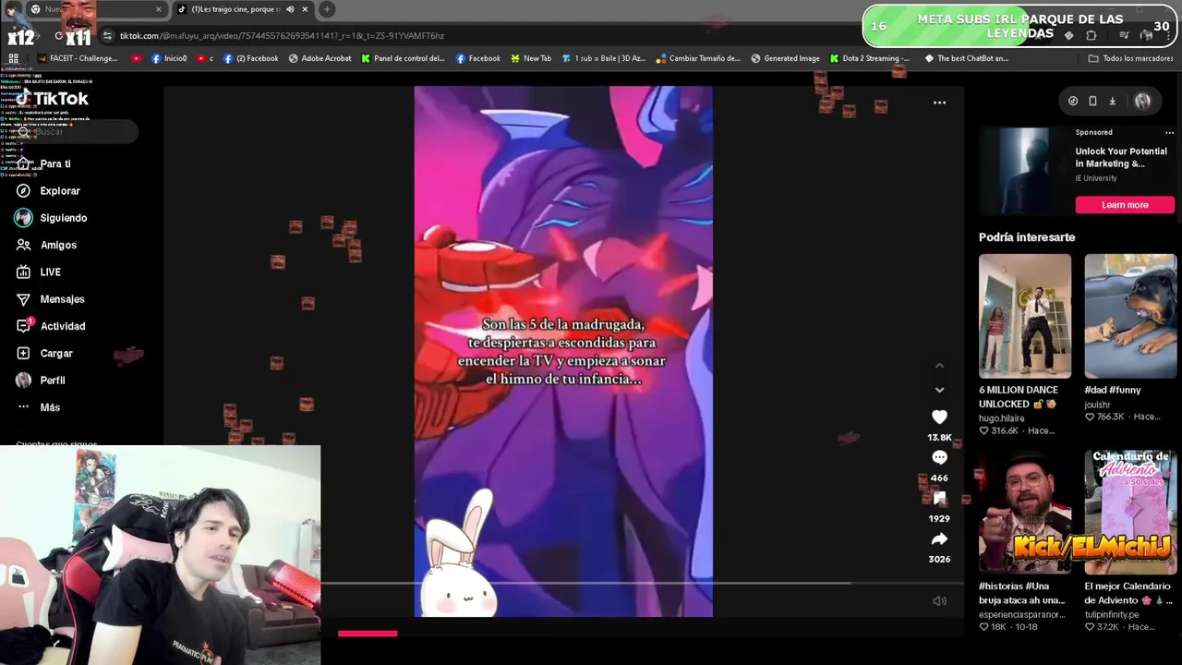This screenshot has height=665, width=1182.
Task: Open The best ChatBot bookmark
Action: (x=967, y=58)
